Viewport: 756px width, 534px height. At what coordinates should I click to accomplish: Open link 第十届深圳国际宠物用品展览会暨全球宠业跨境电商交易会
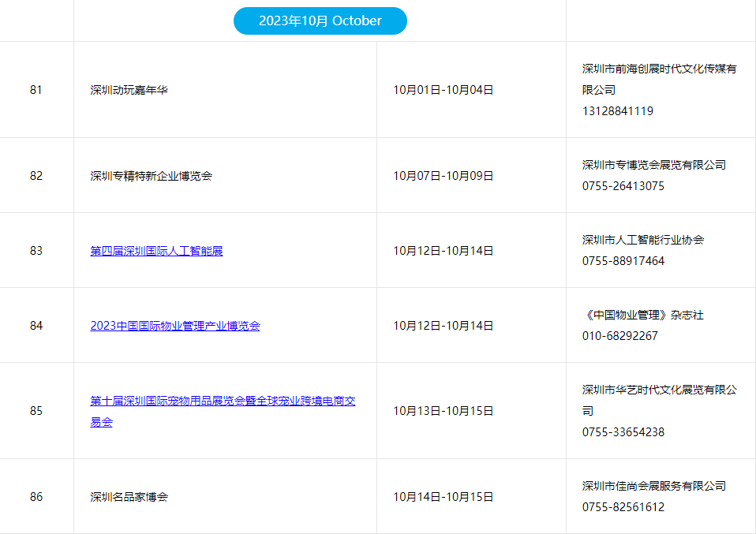point(223,411)
